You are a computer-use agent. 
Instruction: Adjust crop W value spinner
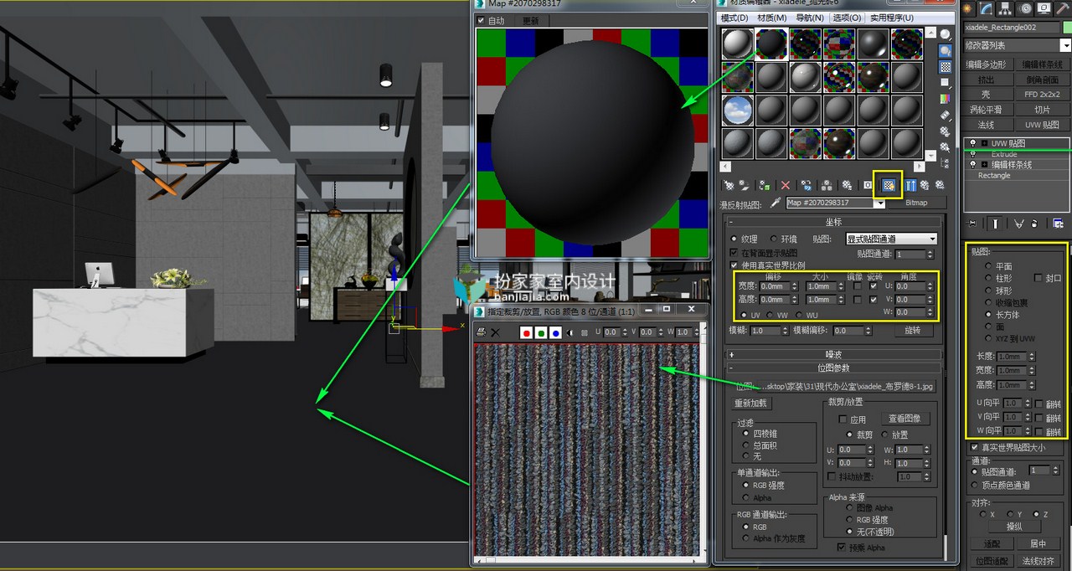click(926, 450)
